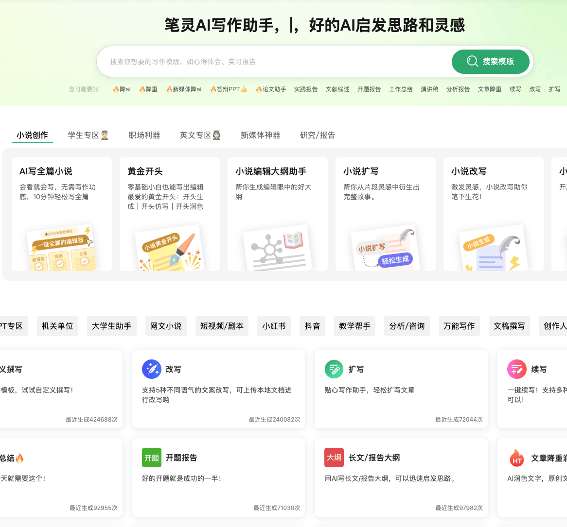The height and width of the screenshot is (527, 567).
Task: Switch to the 职场利器 tab
Action: coord(144,135)
